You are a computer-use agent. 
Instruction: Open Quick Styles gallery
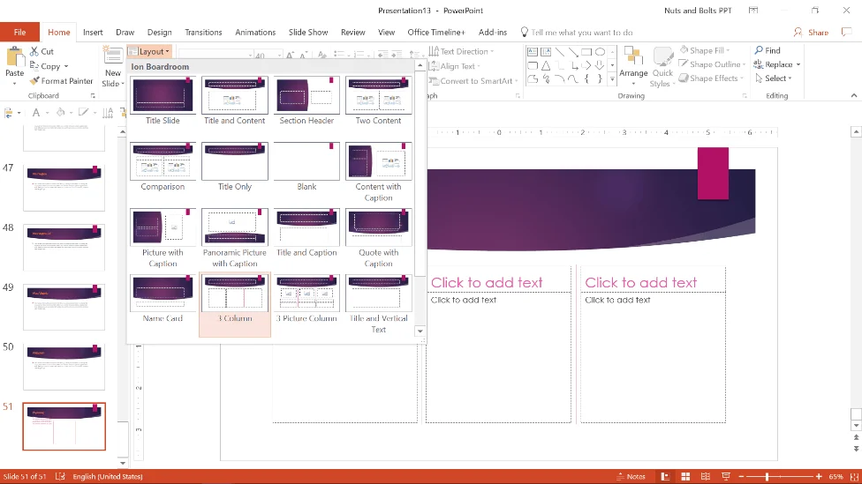[x=662, y=67]
